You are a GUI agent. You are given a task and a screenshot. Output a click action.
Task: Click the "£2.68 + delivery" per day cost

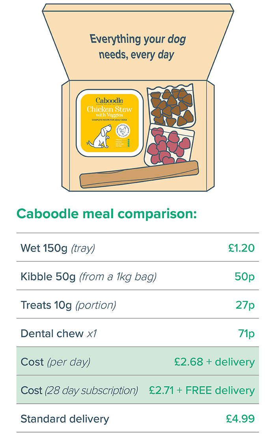pos(214,362)
